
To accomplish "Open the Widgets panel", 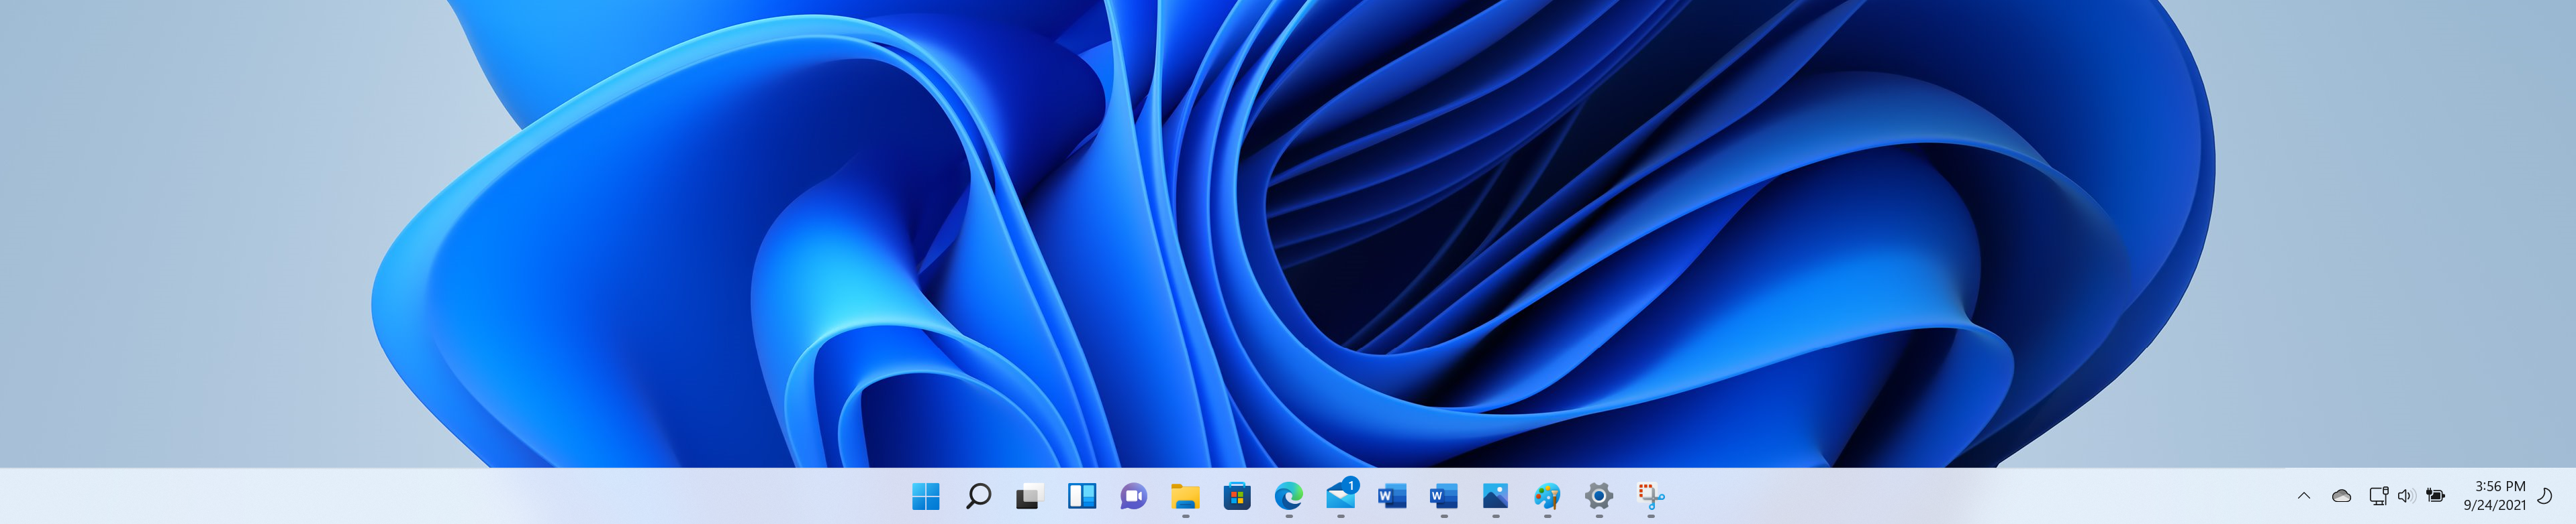I will 1082,496.
